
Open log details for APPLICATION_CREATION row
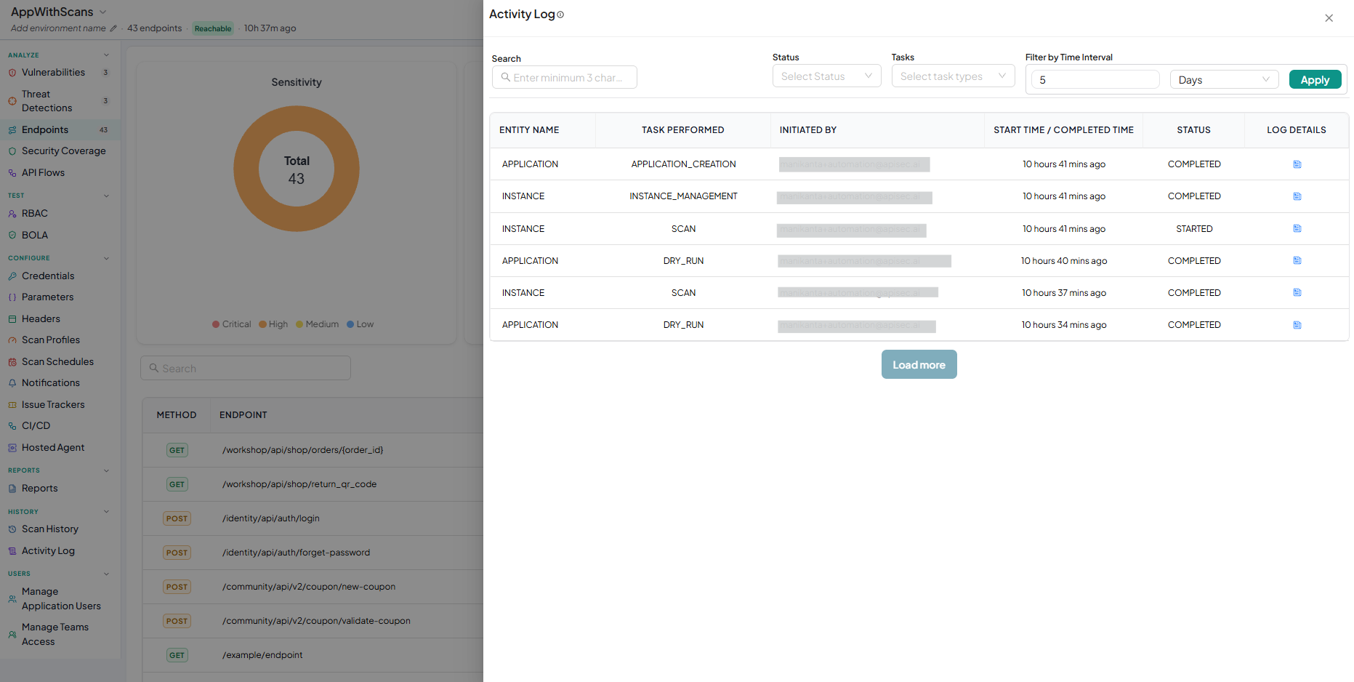(1297, 164)
